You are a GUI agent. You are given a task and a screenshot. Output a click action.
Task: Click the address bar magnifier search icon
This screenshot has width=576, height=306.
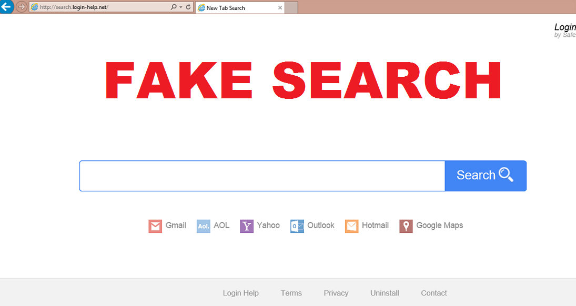174,7
